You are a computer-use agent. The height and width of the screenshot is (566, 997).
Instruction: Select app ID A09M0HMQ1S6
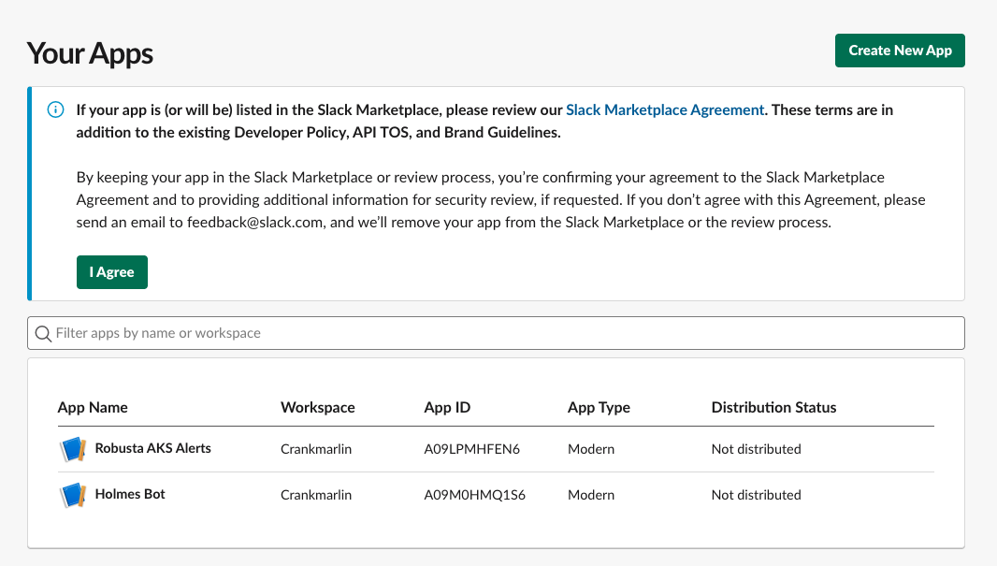(474, 495)
